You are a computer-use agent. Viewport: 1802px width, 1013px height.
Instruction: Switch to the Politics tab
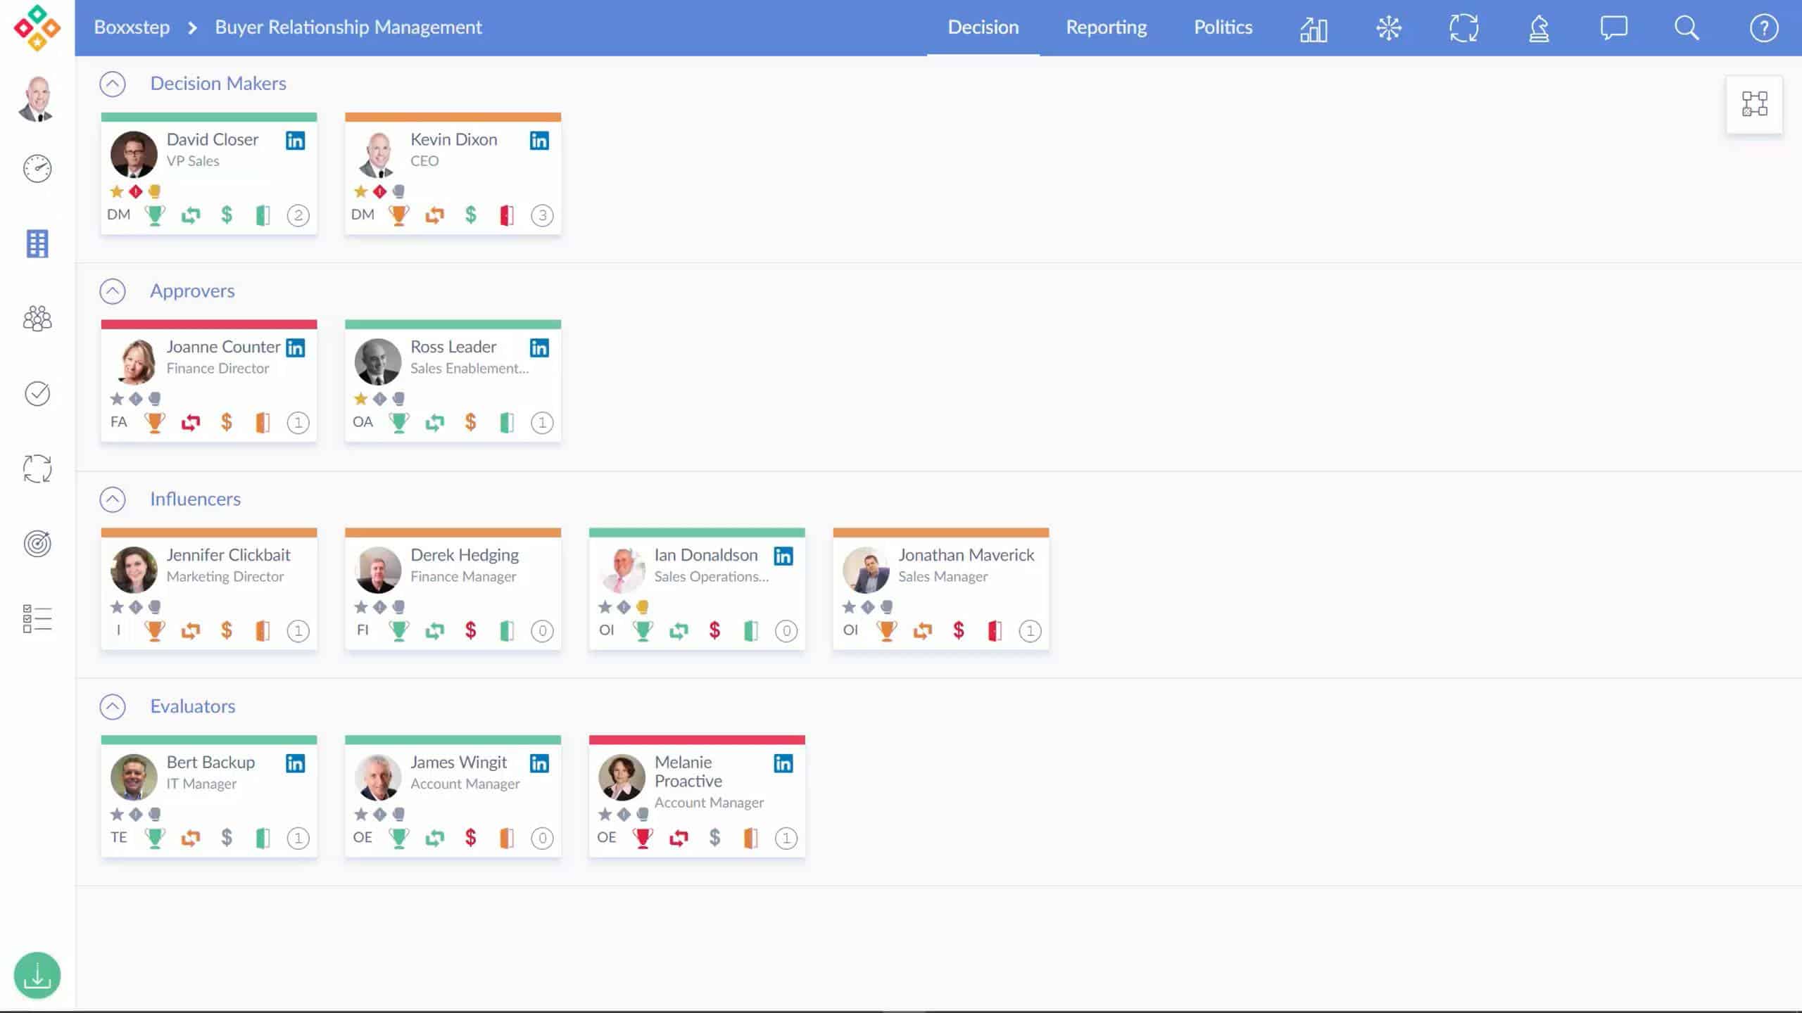point(1223,27)
